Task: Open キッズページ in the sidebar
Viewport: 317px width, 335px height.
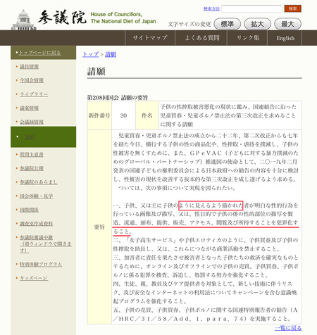Action: click(34, 278)
